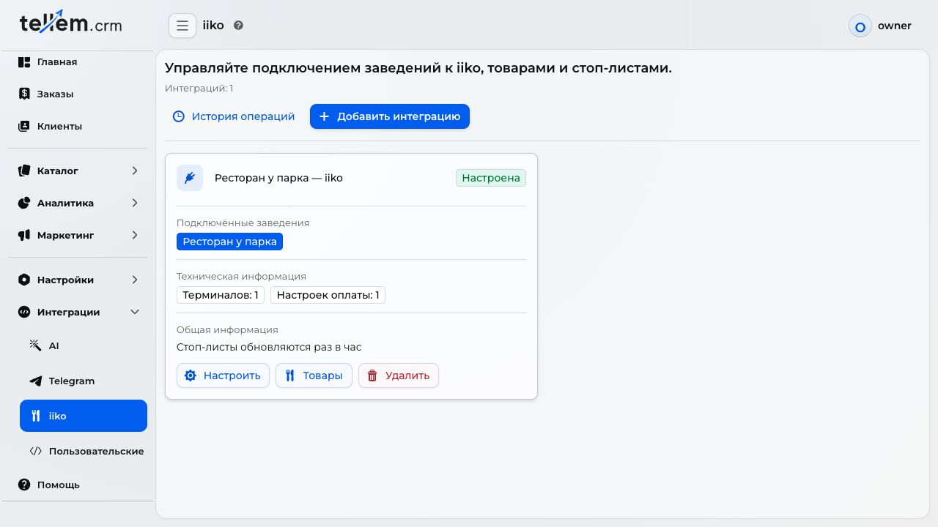Click the Интеграций: 1 counter text
This screenshot has width=938, height=527.
coord(199,89)
